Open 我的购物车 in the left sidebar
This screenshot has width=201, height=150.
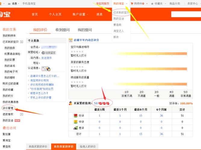pos(9,36)
